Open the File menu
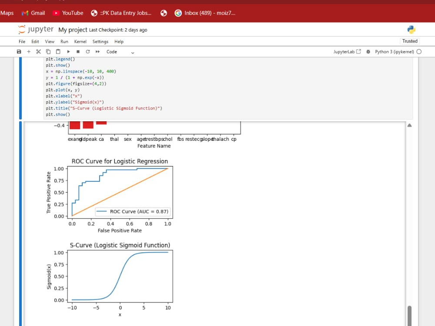Image resolution: width=435 pixels, height=326 pixels. pos(22,42)
